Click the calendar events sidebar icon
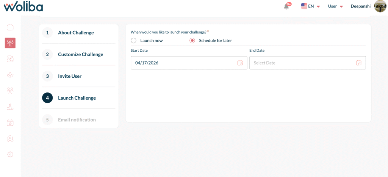The image size is (388, 177). tap(10, 123)
